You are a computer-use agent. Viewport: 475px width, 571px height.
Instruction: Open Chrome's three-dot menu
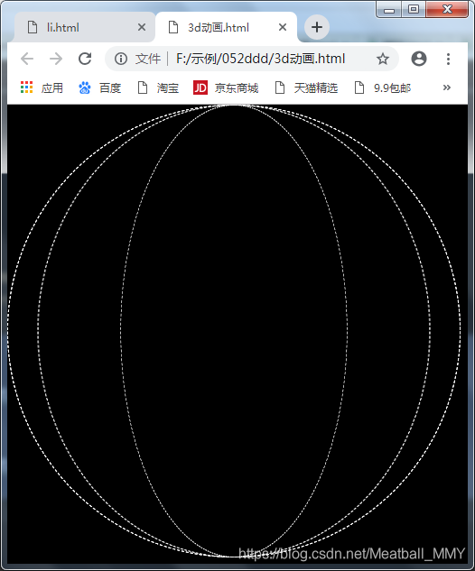[448, 59]
